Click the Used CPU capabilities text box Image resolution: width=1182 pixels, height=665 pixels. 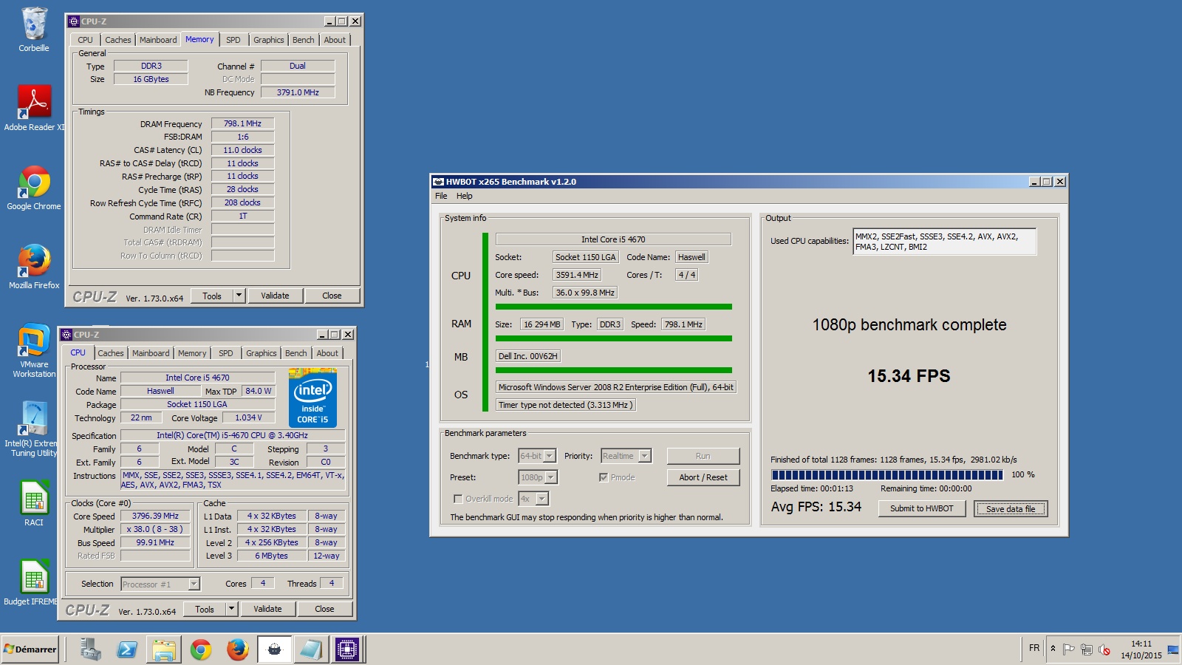[945, 242]
